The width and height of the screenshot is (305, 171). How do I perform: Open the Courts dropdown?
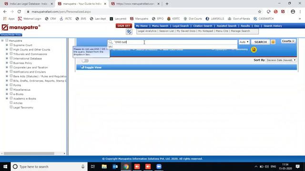pos(288,41)
